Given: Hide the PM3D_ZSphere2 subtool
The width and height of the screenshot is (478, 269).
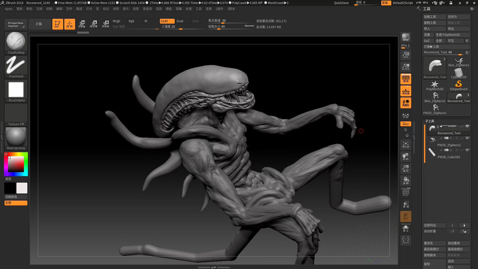Looking at the screenshot, I should click(467, 139).
